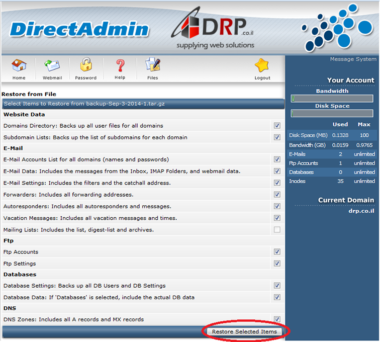Toggle the Database Settings checkbox
The image size is (380, 342).
[x=277, y=286]
